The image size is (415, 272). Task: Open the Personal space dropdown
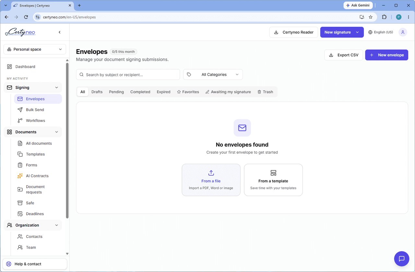pyautogui.click(x=35, y=49)
